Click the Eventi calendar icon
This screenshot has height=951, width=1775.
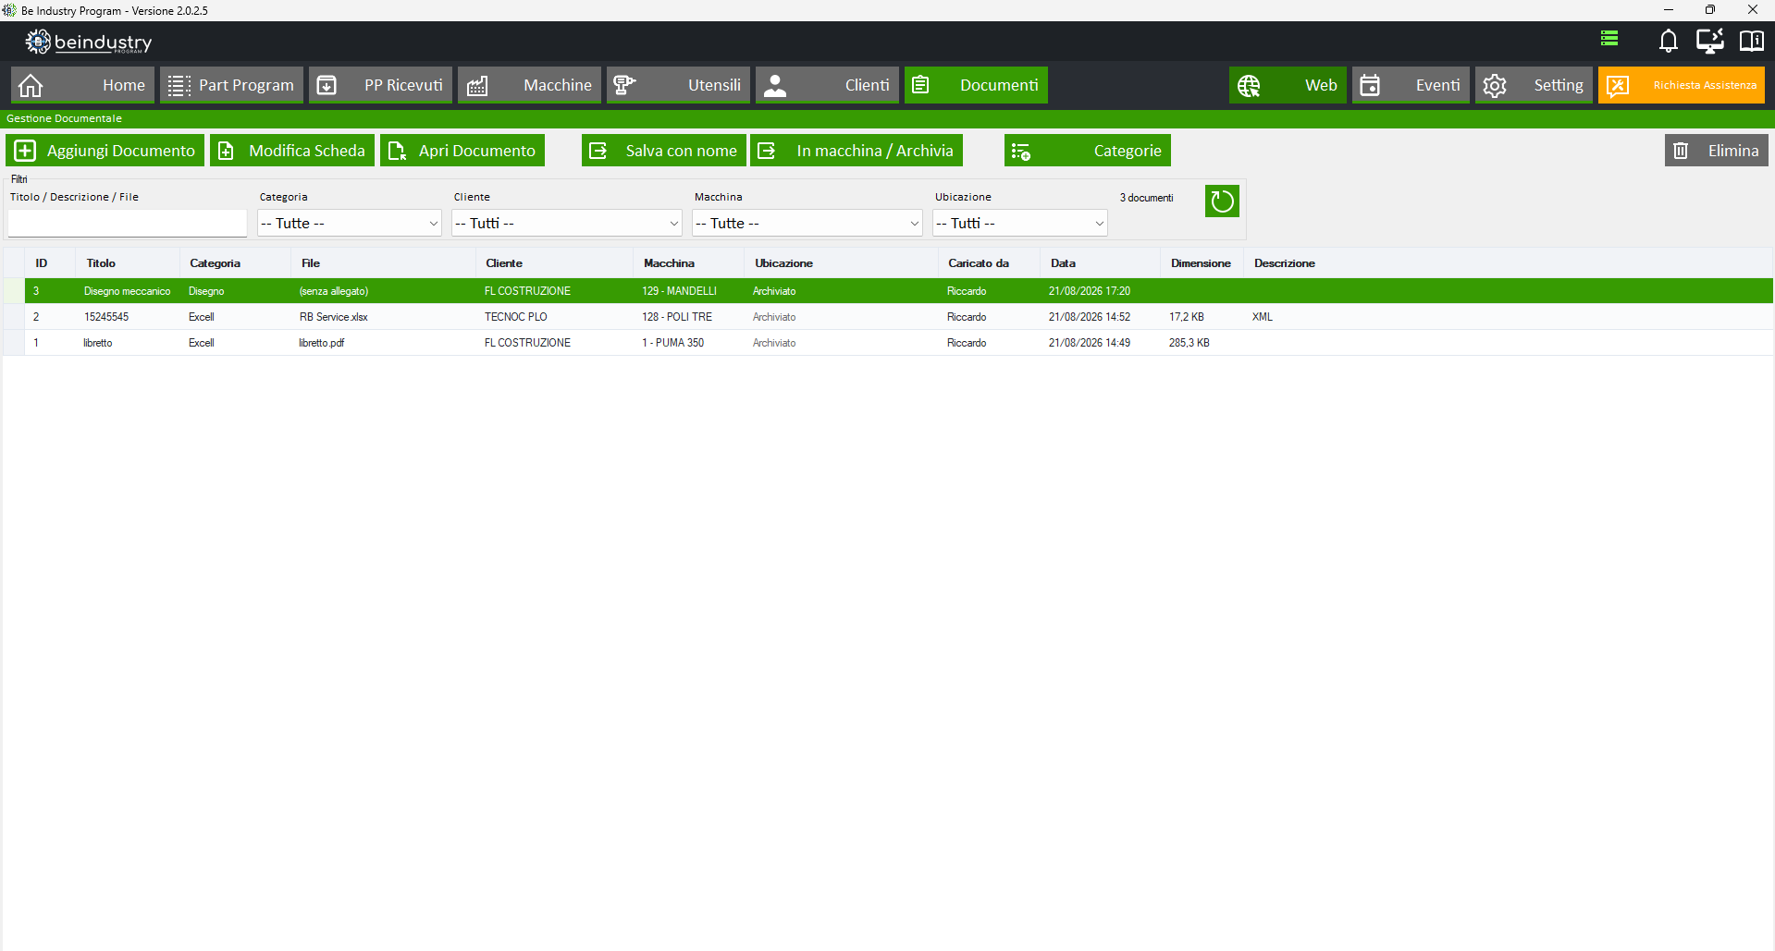click(1370, 85)
